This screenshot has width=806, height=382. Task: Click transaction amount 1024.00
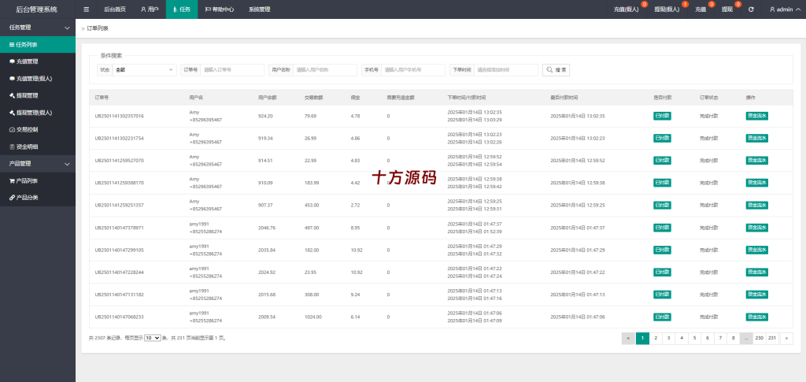(x=313, y=317)
